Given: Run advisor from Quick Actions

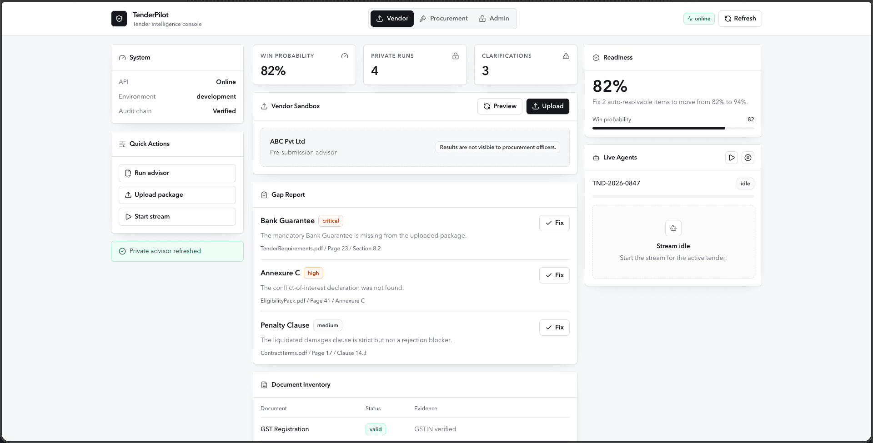Looking at the screenshot, I should tap(177, 173).
